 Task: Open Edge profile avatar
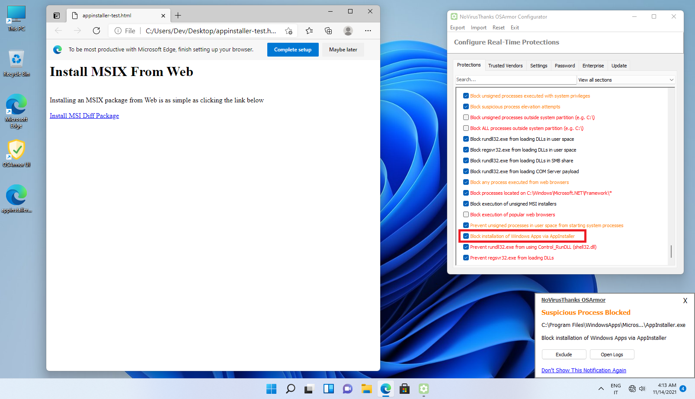point(348,31)
